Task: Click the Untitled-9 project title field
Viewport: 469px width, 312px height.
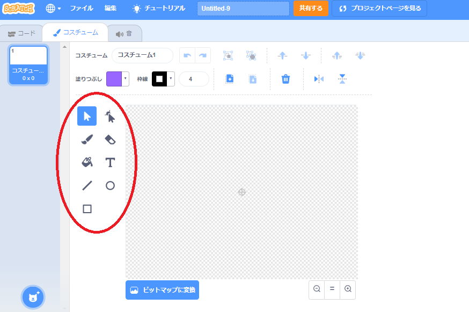Action: (243, 9)
